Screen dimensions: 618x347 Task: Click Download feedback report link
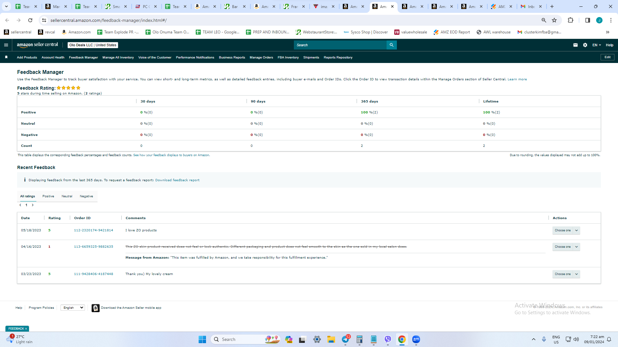[x=177, y=180]
